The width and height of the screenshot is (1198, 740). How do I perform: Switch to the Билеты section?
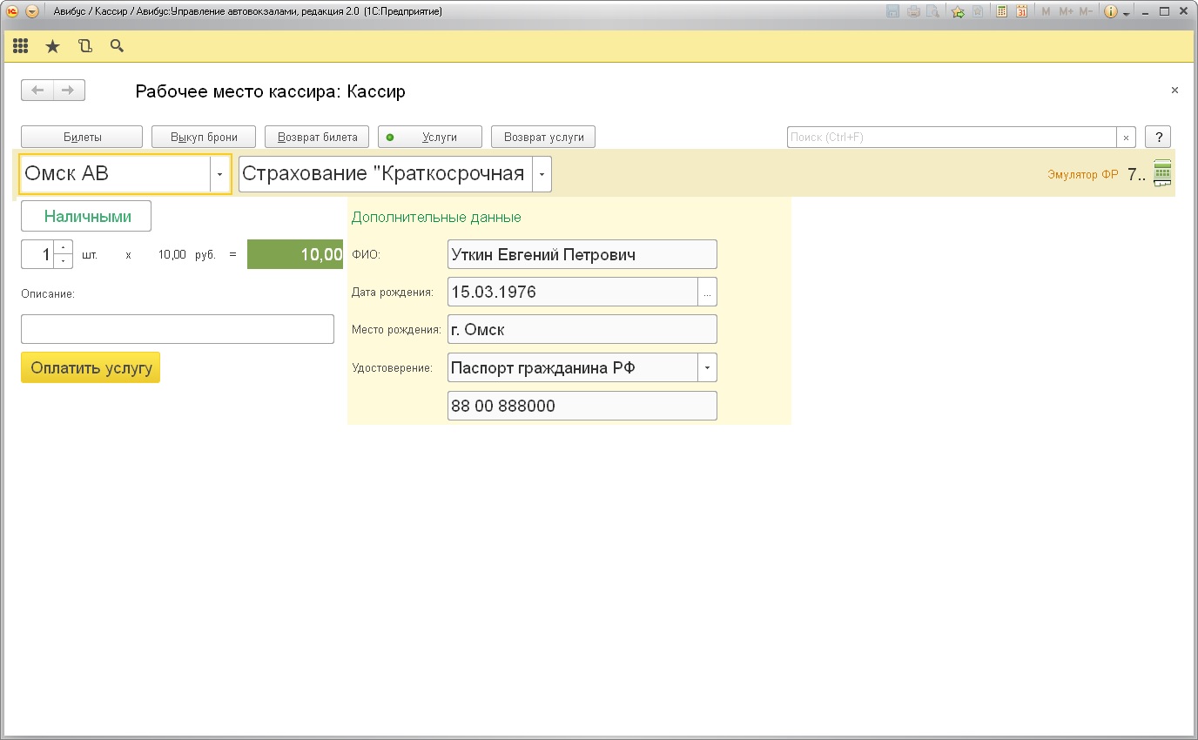click(82, 138)
